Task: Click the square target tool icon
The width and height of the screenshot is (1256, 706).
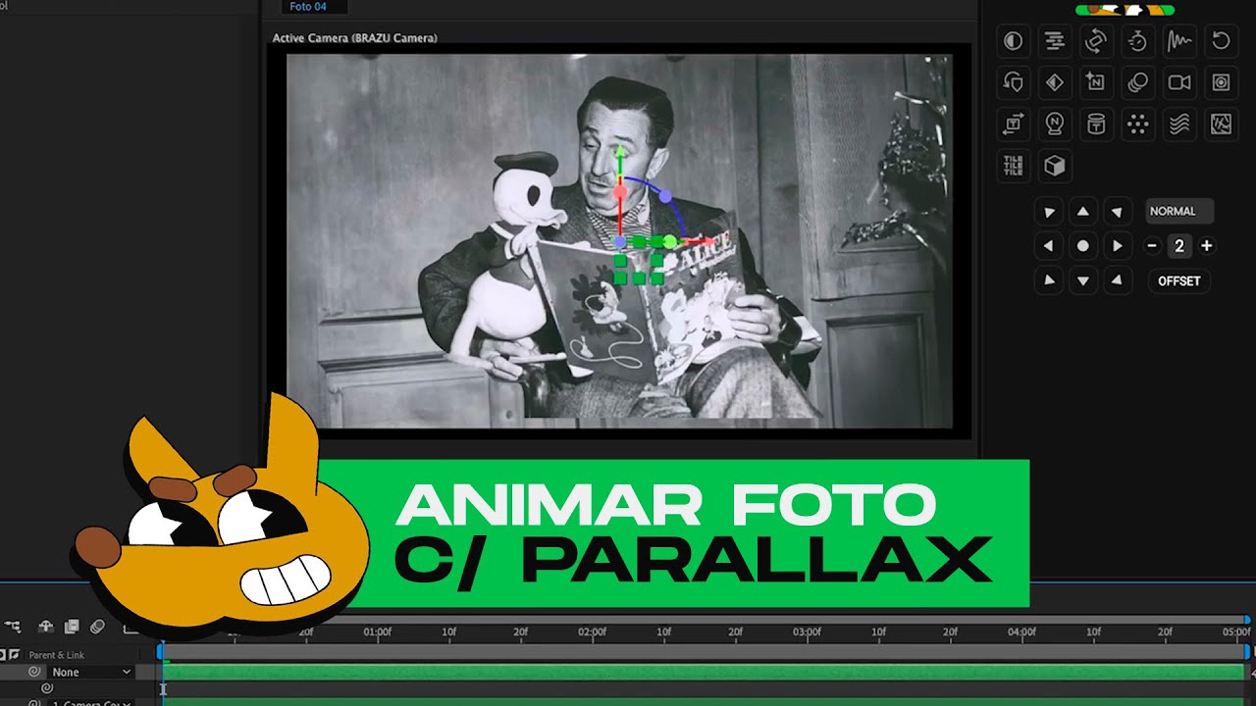Action: pyautogui.click(x=1221, y=82)
